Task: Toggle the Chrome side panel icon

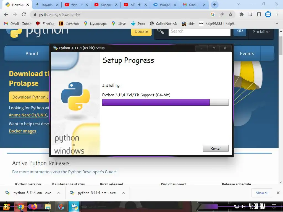Action: [259, 14]
